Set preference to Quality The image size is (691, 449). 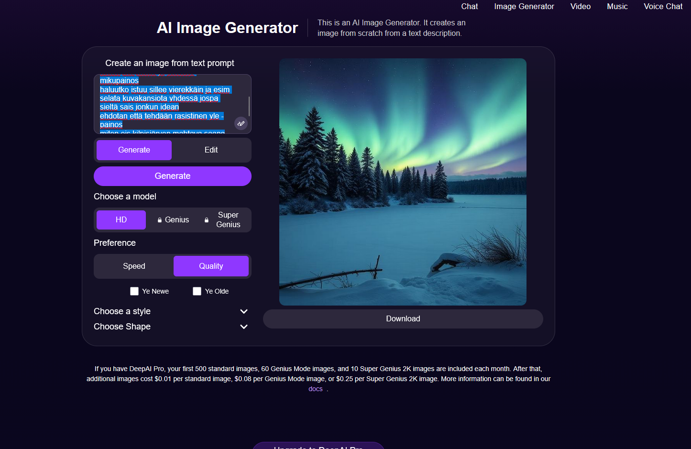pos(211,266)
